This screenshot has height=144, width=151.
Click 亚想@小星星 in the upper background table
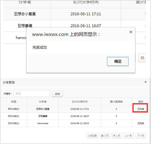point(25,14)
